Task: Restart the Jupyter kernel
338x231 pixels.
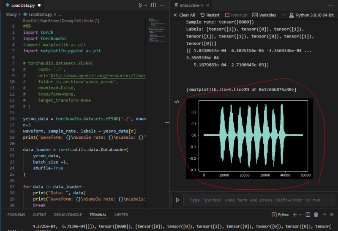Action: [x=210, y=15]
